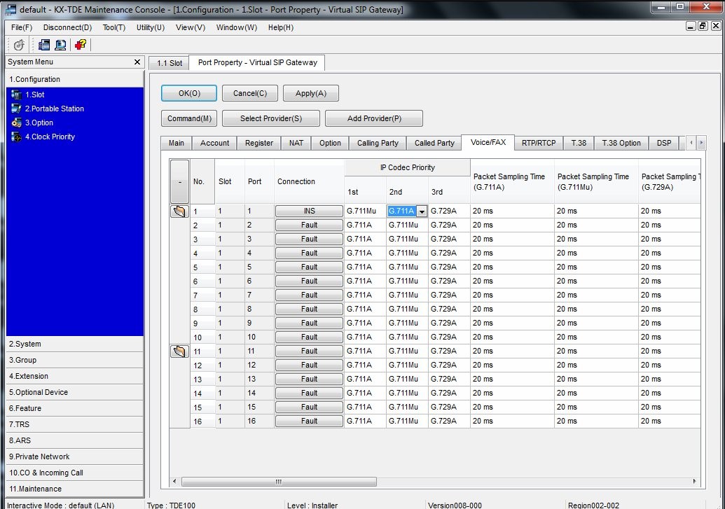Open the View(V) menu
This screenshot has width=725, height=509.
coord(191,27)
